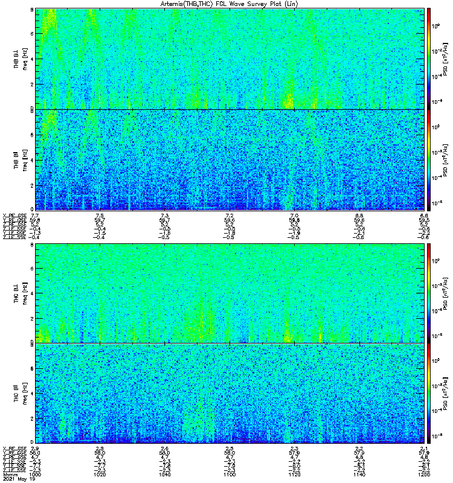Click the Y_RE_GSE value '59.8'
453x483 pixels.
pos(35,220)
